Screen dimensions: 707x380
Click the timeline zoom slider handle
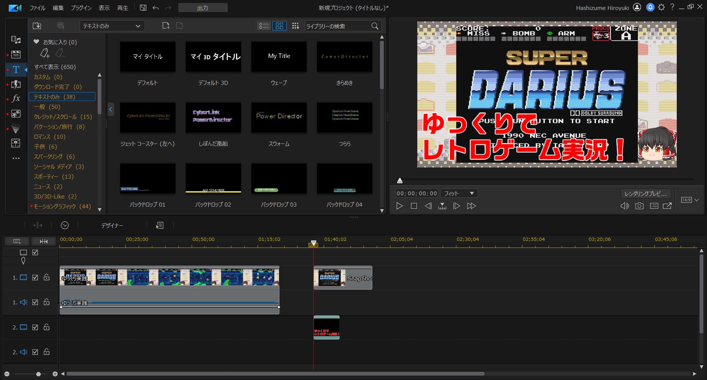point(38,374)
